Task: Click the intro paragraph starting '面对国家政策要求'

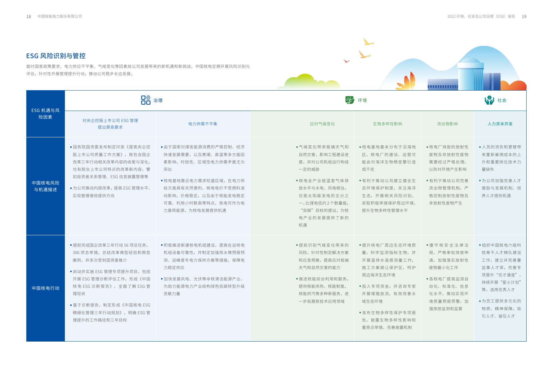Action: [138, 70]
